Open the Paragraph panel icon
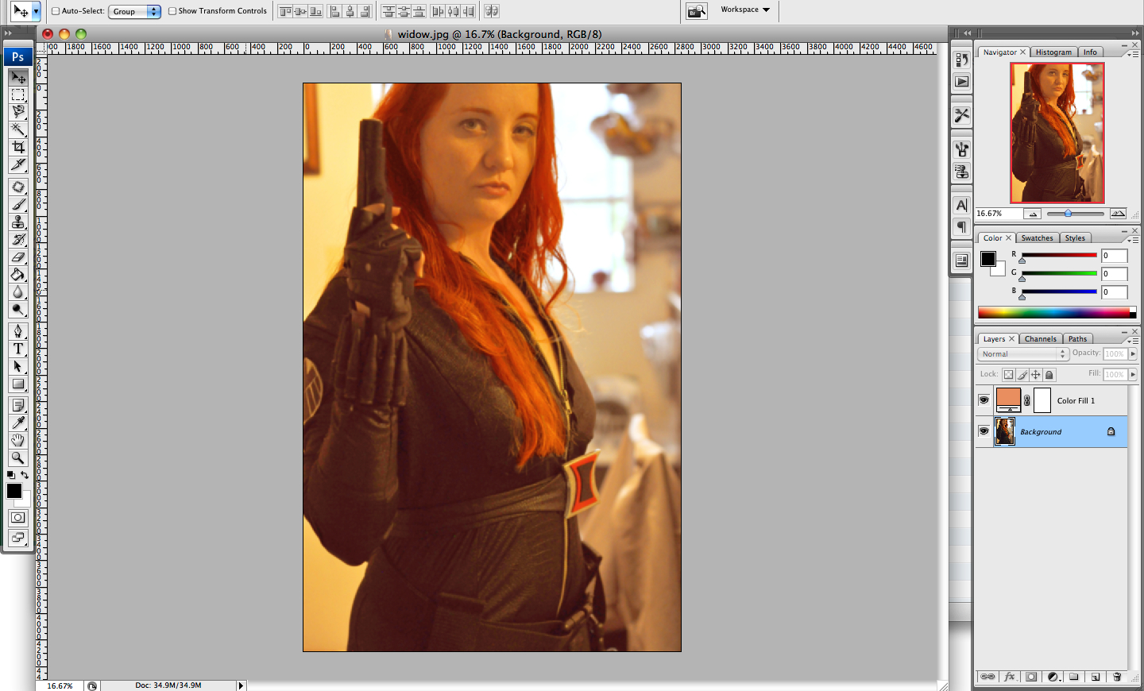 tap(962, 226)
